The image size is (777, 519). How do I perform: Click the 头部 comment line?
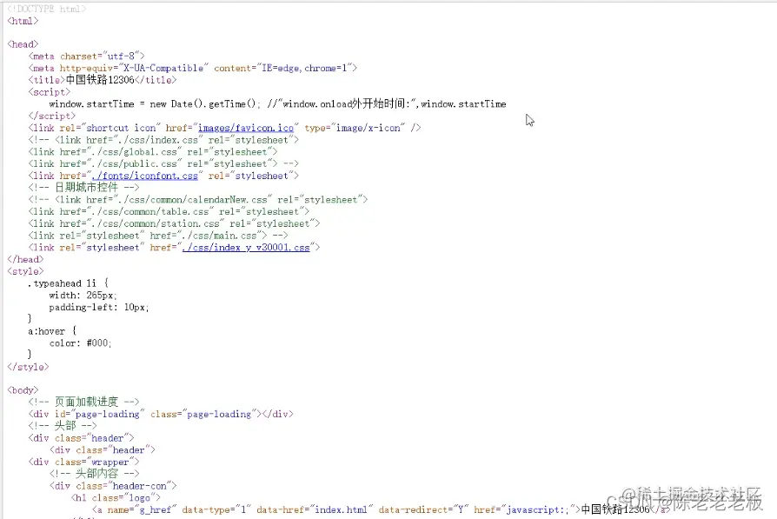[63, 425]
